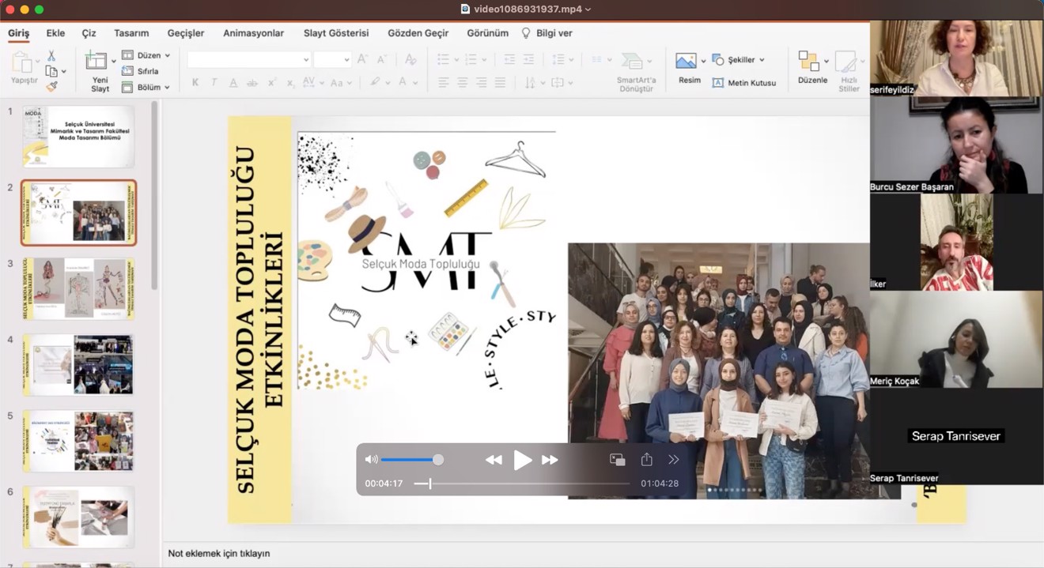Click the Resim picture icon

pos(686,62)
